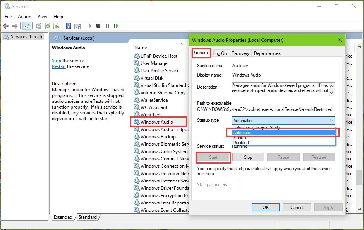Click the Stop the service link
The image size is (364, 230).
tap(57, 60)
